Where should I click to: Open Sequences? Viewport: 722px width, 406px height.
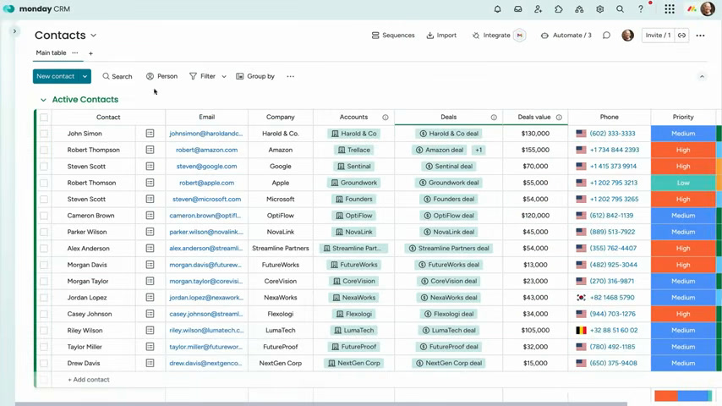pos(393,36)
